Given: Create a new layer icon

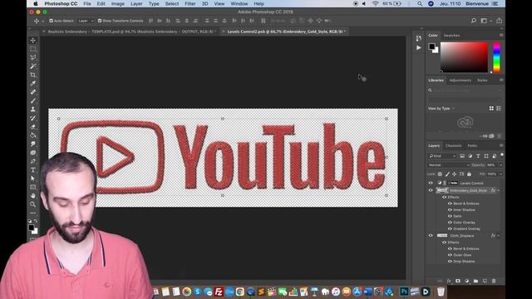Looking at the screenshot, I should (485, 281).
